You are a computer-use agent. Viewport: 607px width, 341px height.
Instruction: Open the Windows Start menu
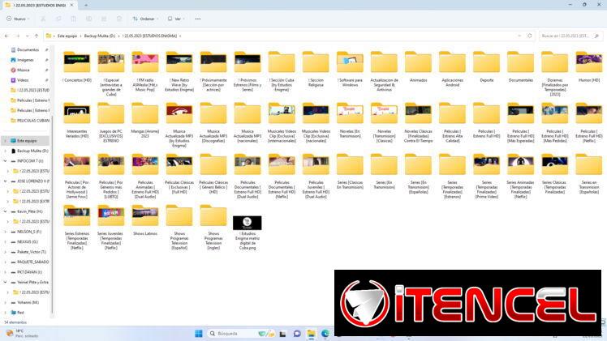click(199, 333)
